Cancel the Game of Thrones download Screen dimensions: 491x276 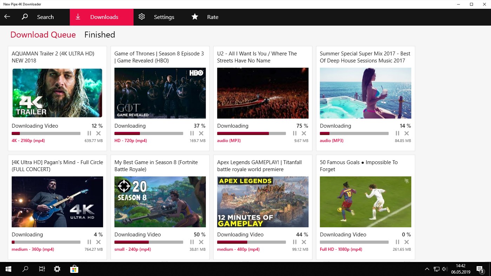(x=201, y=133)
